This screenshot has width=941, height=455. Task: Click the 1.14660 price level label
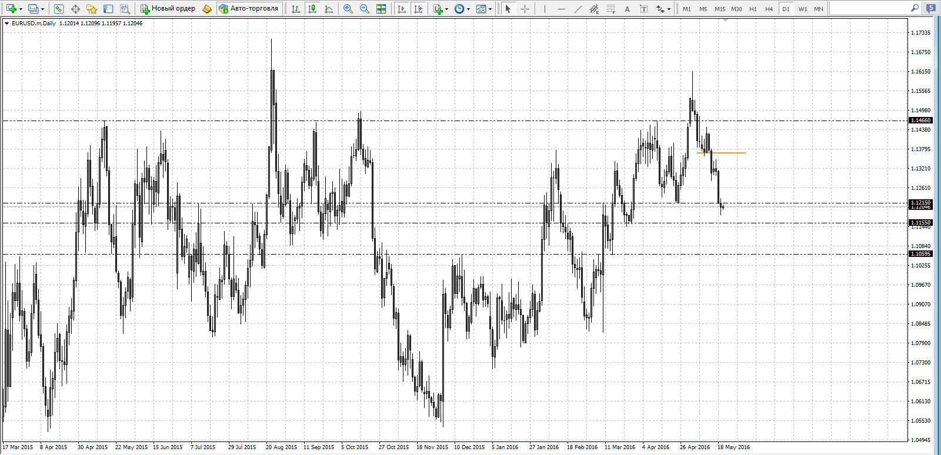click(921, 121)
